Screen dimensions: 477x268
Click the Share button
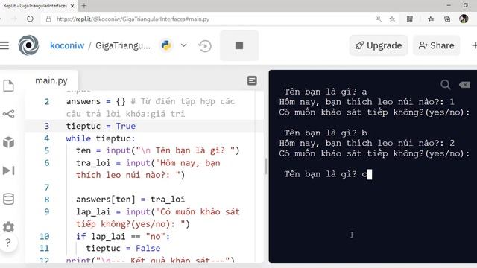[436, 45]
